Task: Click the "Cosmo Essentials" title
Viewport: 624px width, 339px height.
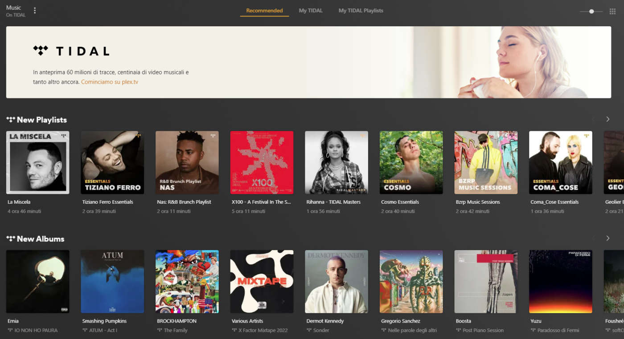Action: 400,202
